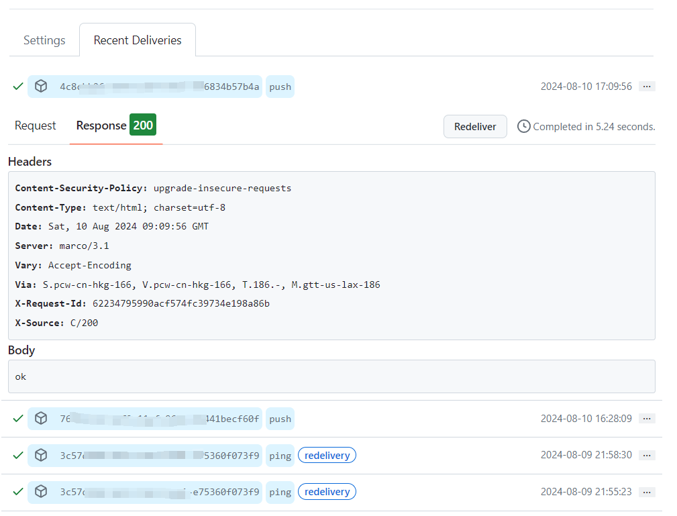This screenshot has width=677, height=516.
Task: Open ellipsis menu for 17:09:56 delivery
Action: click(647, 87)
